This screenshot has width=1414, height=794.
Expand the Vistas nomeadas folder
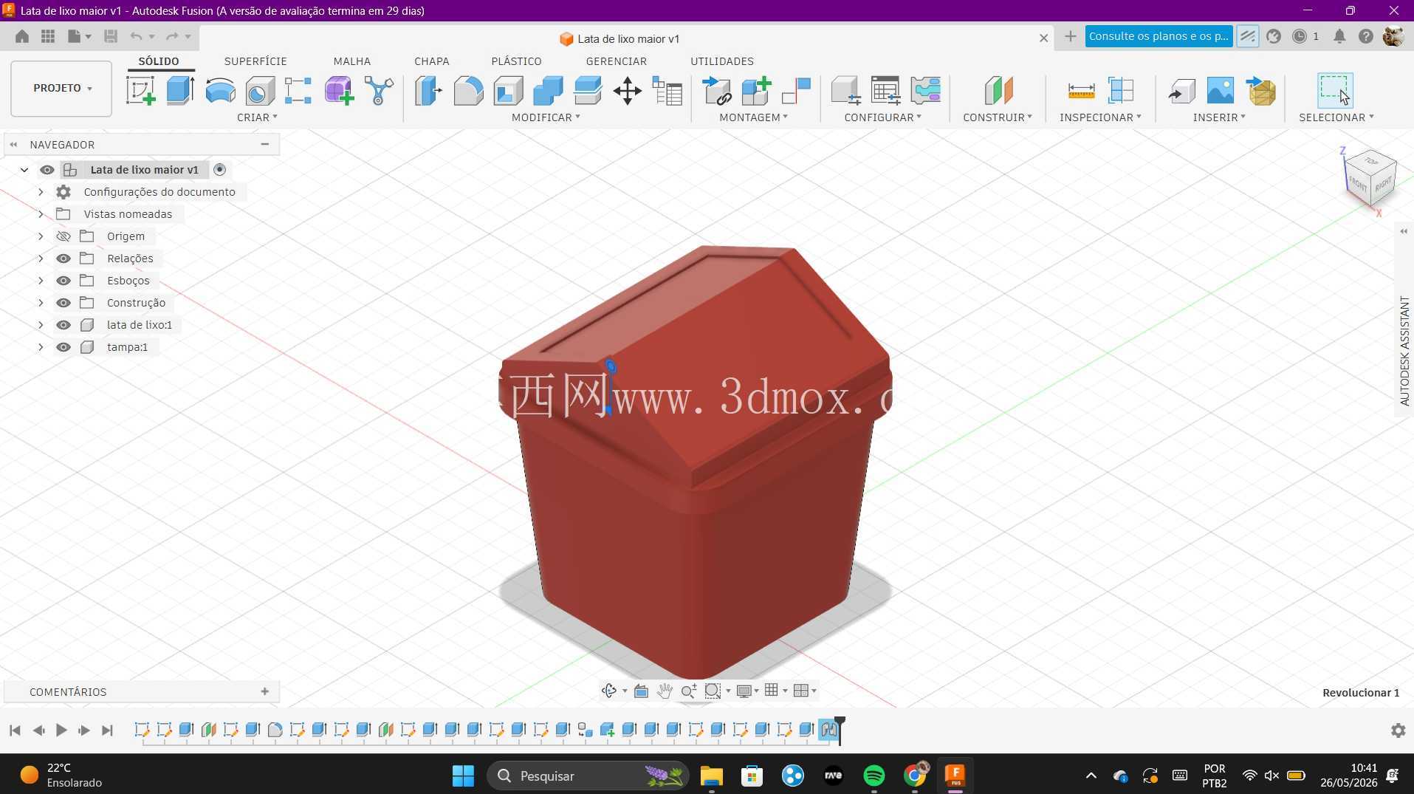[x=41, y=214]
